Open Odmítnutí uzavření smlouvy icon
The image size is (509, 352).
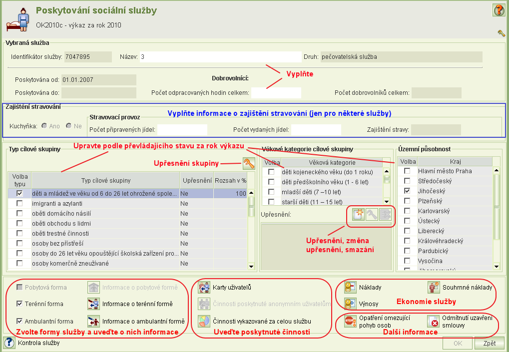[x=434, y=321]
